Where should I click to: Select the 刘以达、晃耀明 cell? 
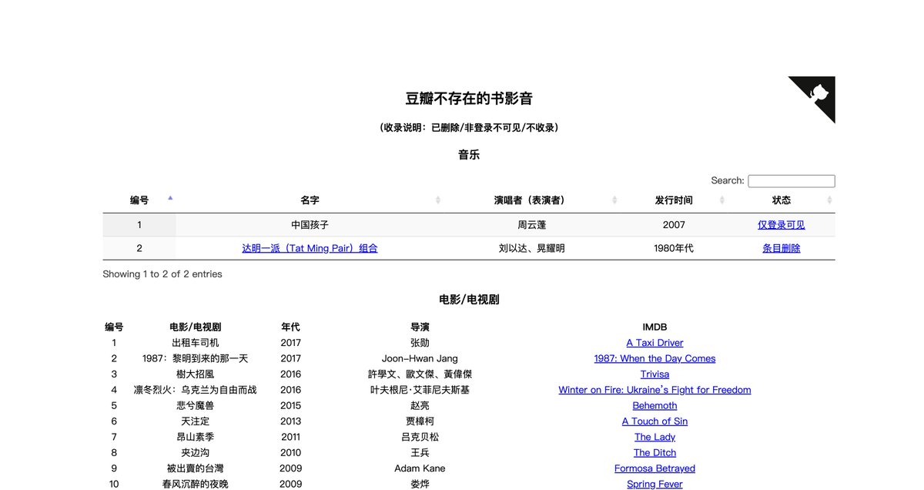coord(532,248)
